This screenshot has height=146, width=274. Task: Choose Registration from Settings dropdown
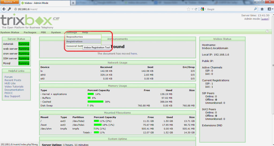click(x=83, y=41)
